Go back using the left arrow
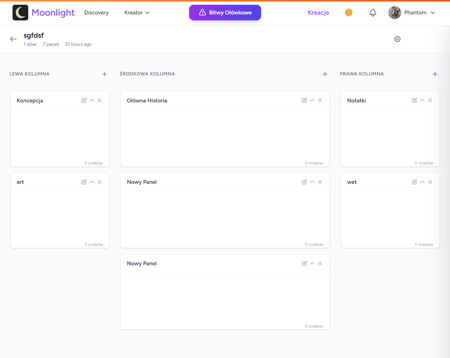 pos(13,39)
